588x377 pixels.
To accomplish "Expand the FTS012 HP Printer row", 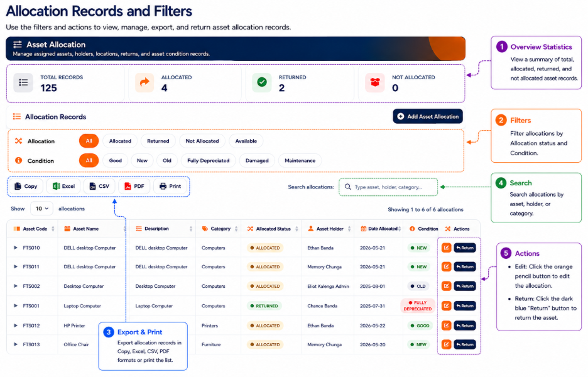I will coord(16,325).
